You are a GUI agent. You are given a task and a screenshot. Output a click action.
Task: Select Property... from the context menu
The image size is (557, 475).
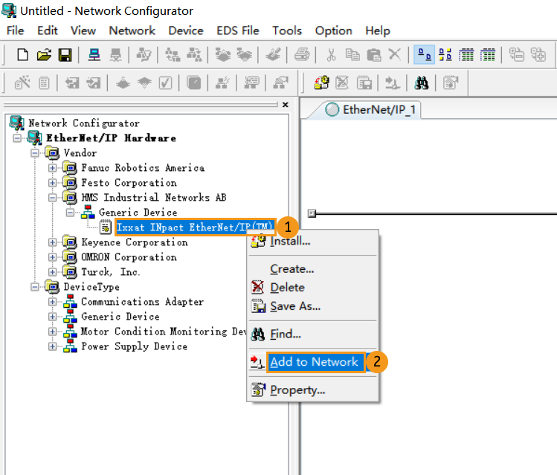(x=297, y=390)
